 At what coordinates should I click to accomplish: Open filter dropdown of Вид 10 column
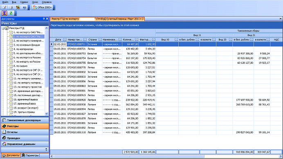[176, 40]
